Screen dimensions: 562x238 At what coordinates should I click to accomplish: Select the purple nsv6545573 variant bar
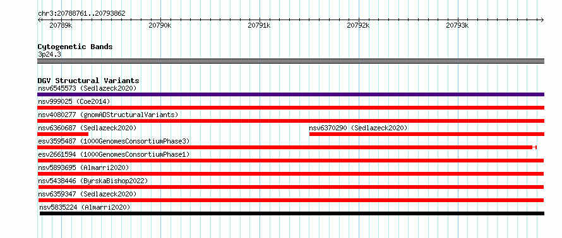click(290, 94)
